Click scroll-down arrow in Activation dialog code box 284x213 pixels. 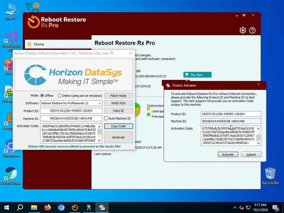[258, 143]
